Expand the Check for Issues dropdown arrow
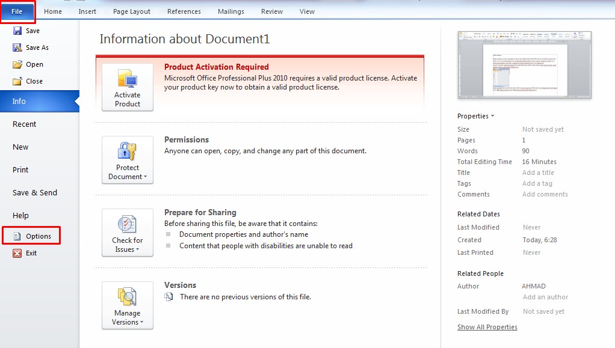 click(x=137, y=249)
